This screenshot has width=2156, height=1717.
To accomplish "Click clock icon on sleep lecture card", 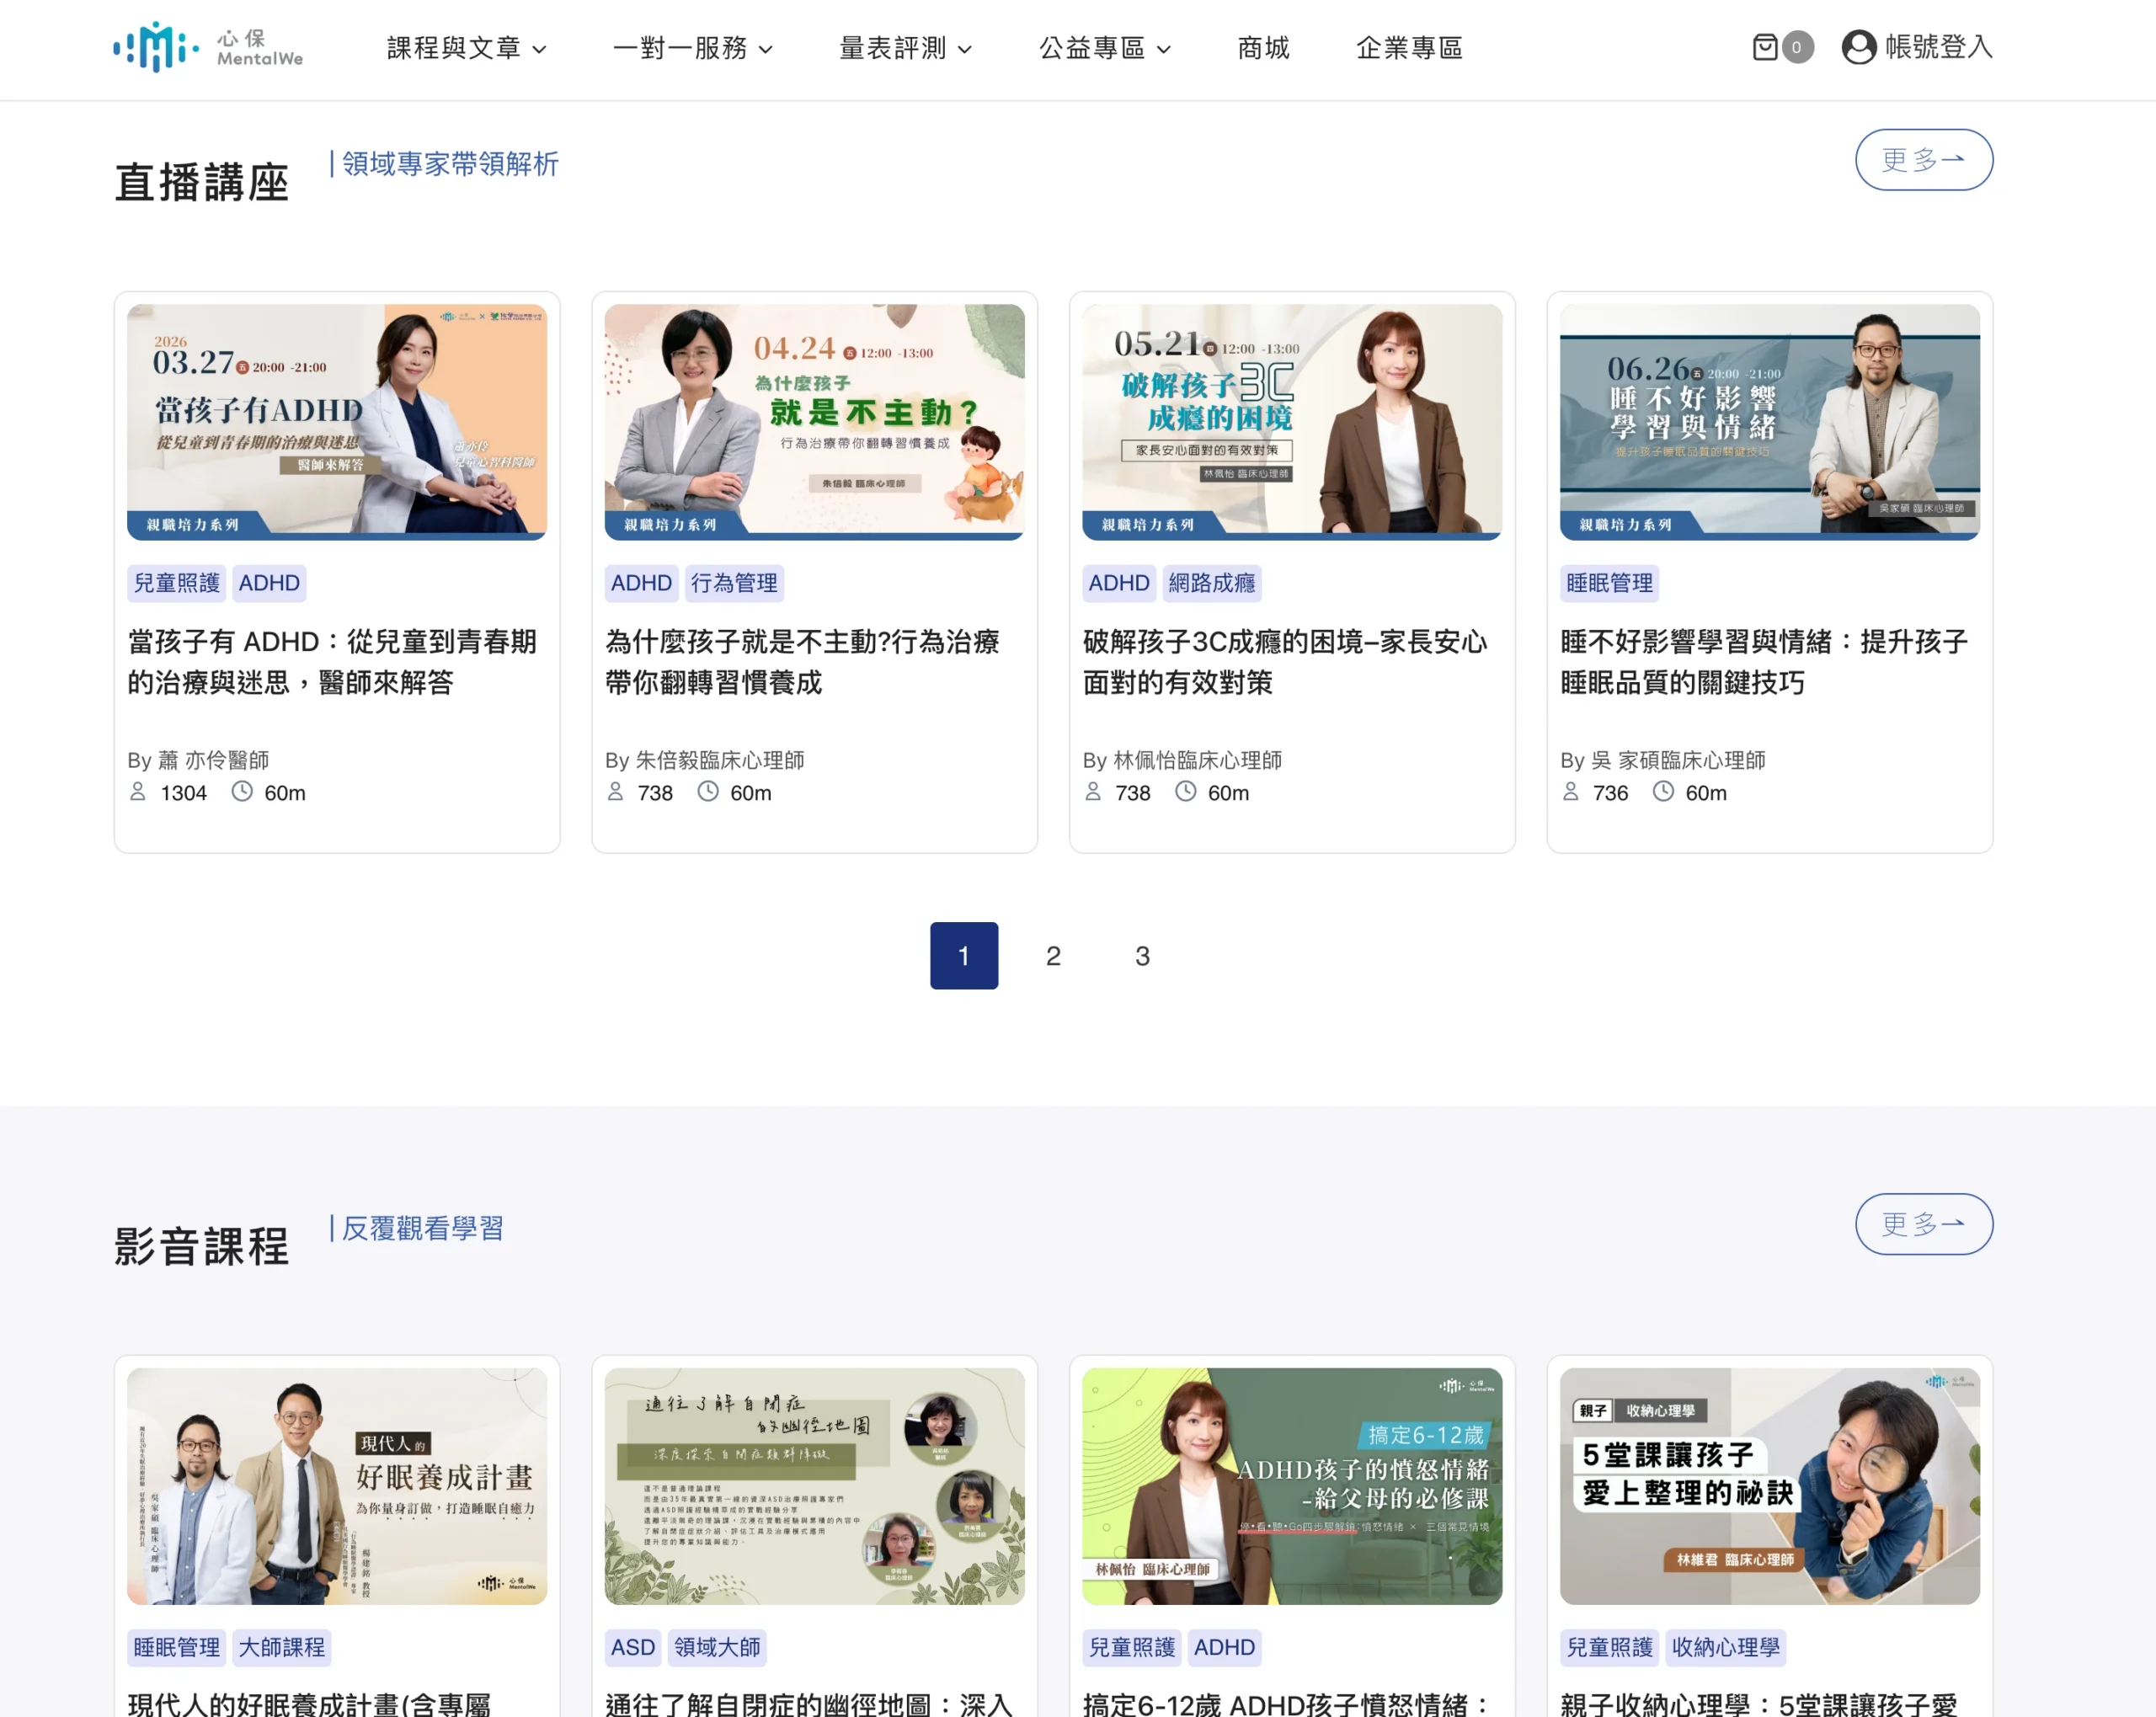I will pyautogui.click(x=1663, y=792).
